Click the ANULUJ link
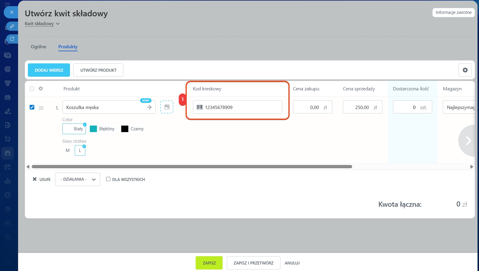This screenshot has height=271, width=479. [292, 263]
